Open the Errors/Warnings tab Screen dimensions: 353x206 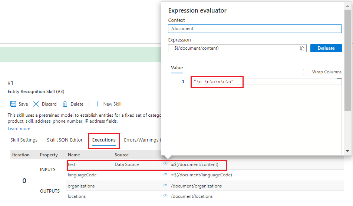[142, 140]
